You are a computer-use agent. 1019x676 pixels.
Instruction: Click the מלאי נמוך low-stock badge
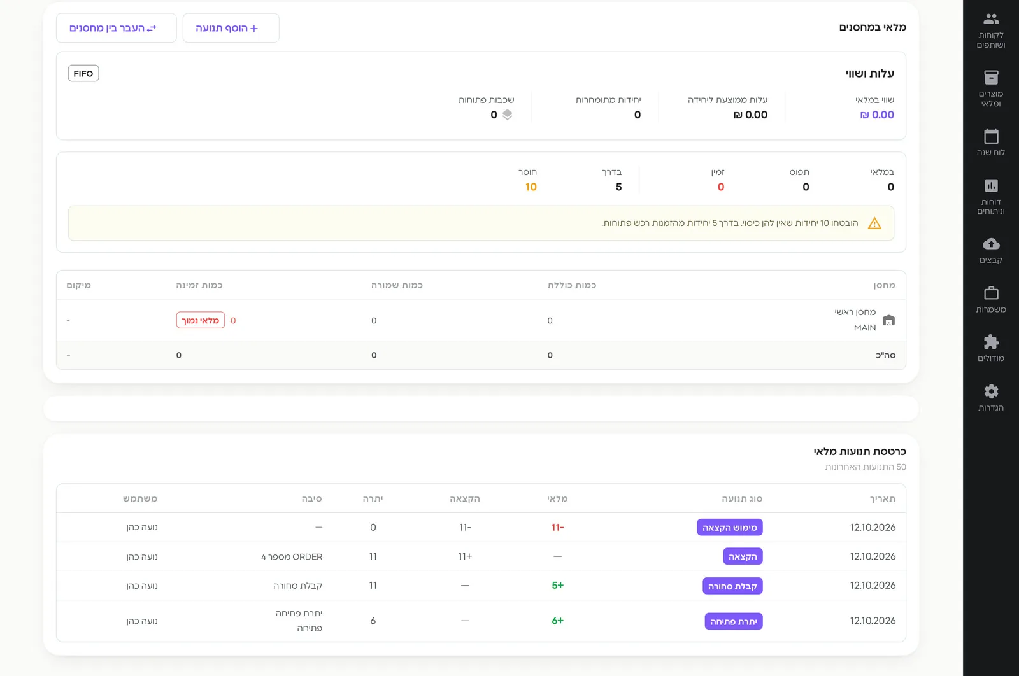[x=201, y=320]
